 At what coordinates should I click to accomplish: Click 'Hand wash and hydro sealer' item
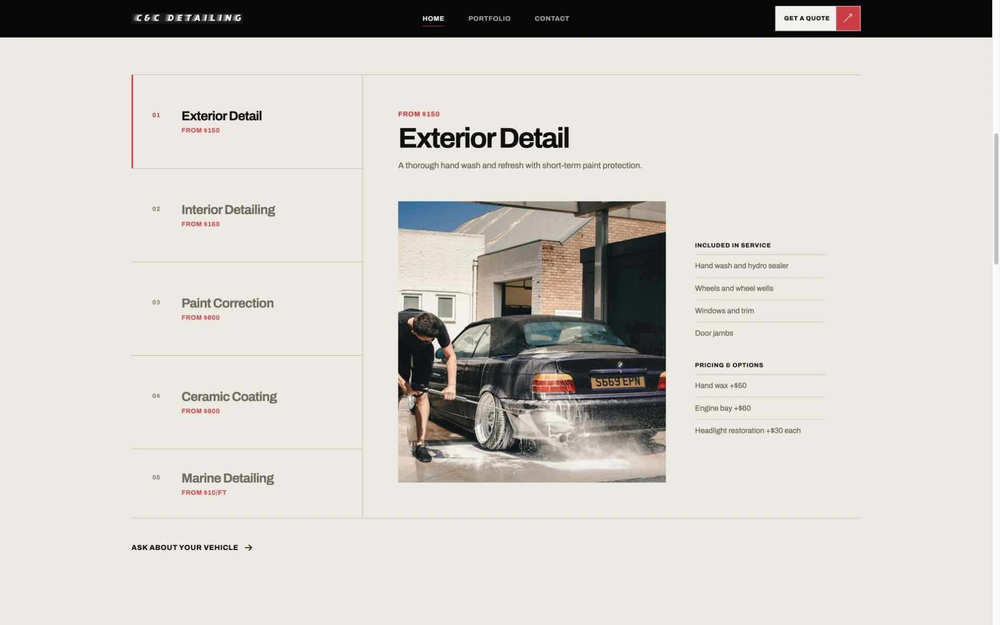pyautogui.click(x=760, y=266)
